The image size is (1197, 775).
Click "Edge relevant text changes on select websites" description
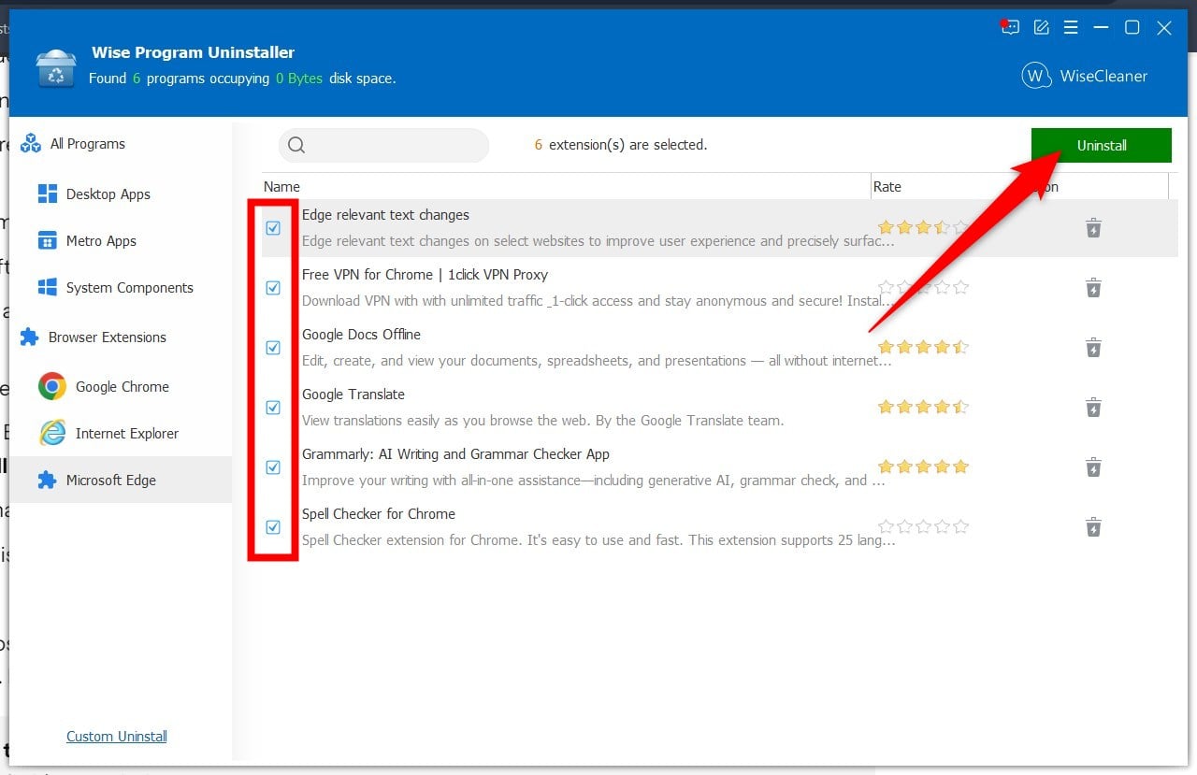tap(598, 241)
